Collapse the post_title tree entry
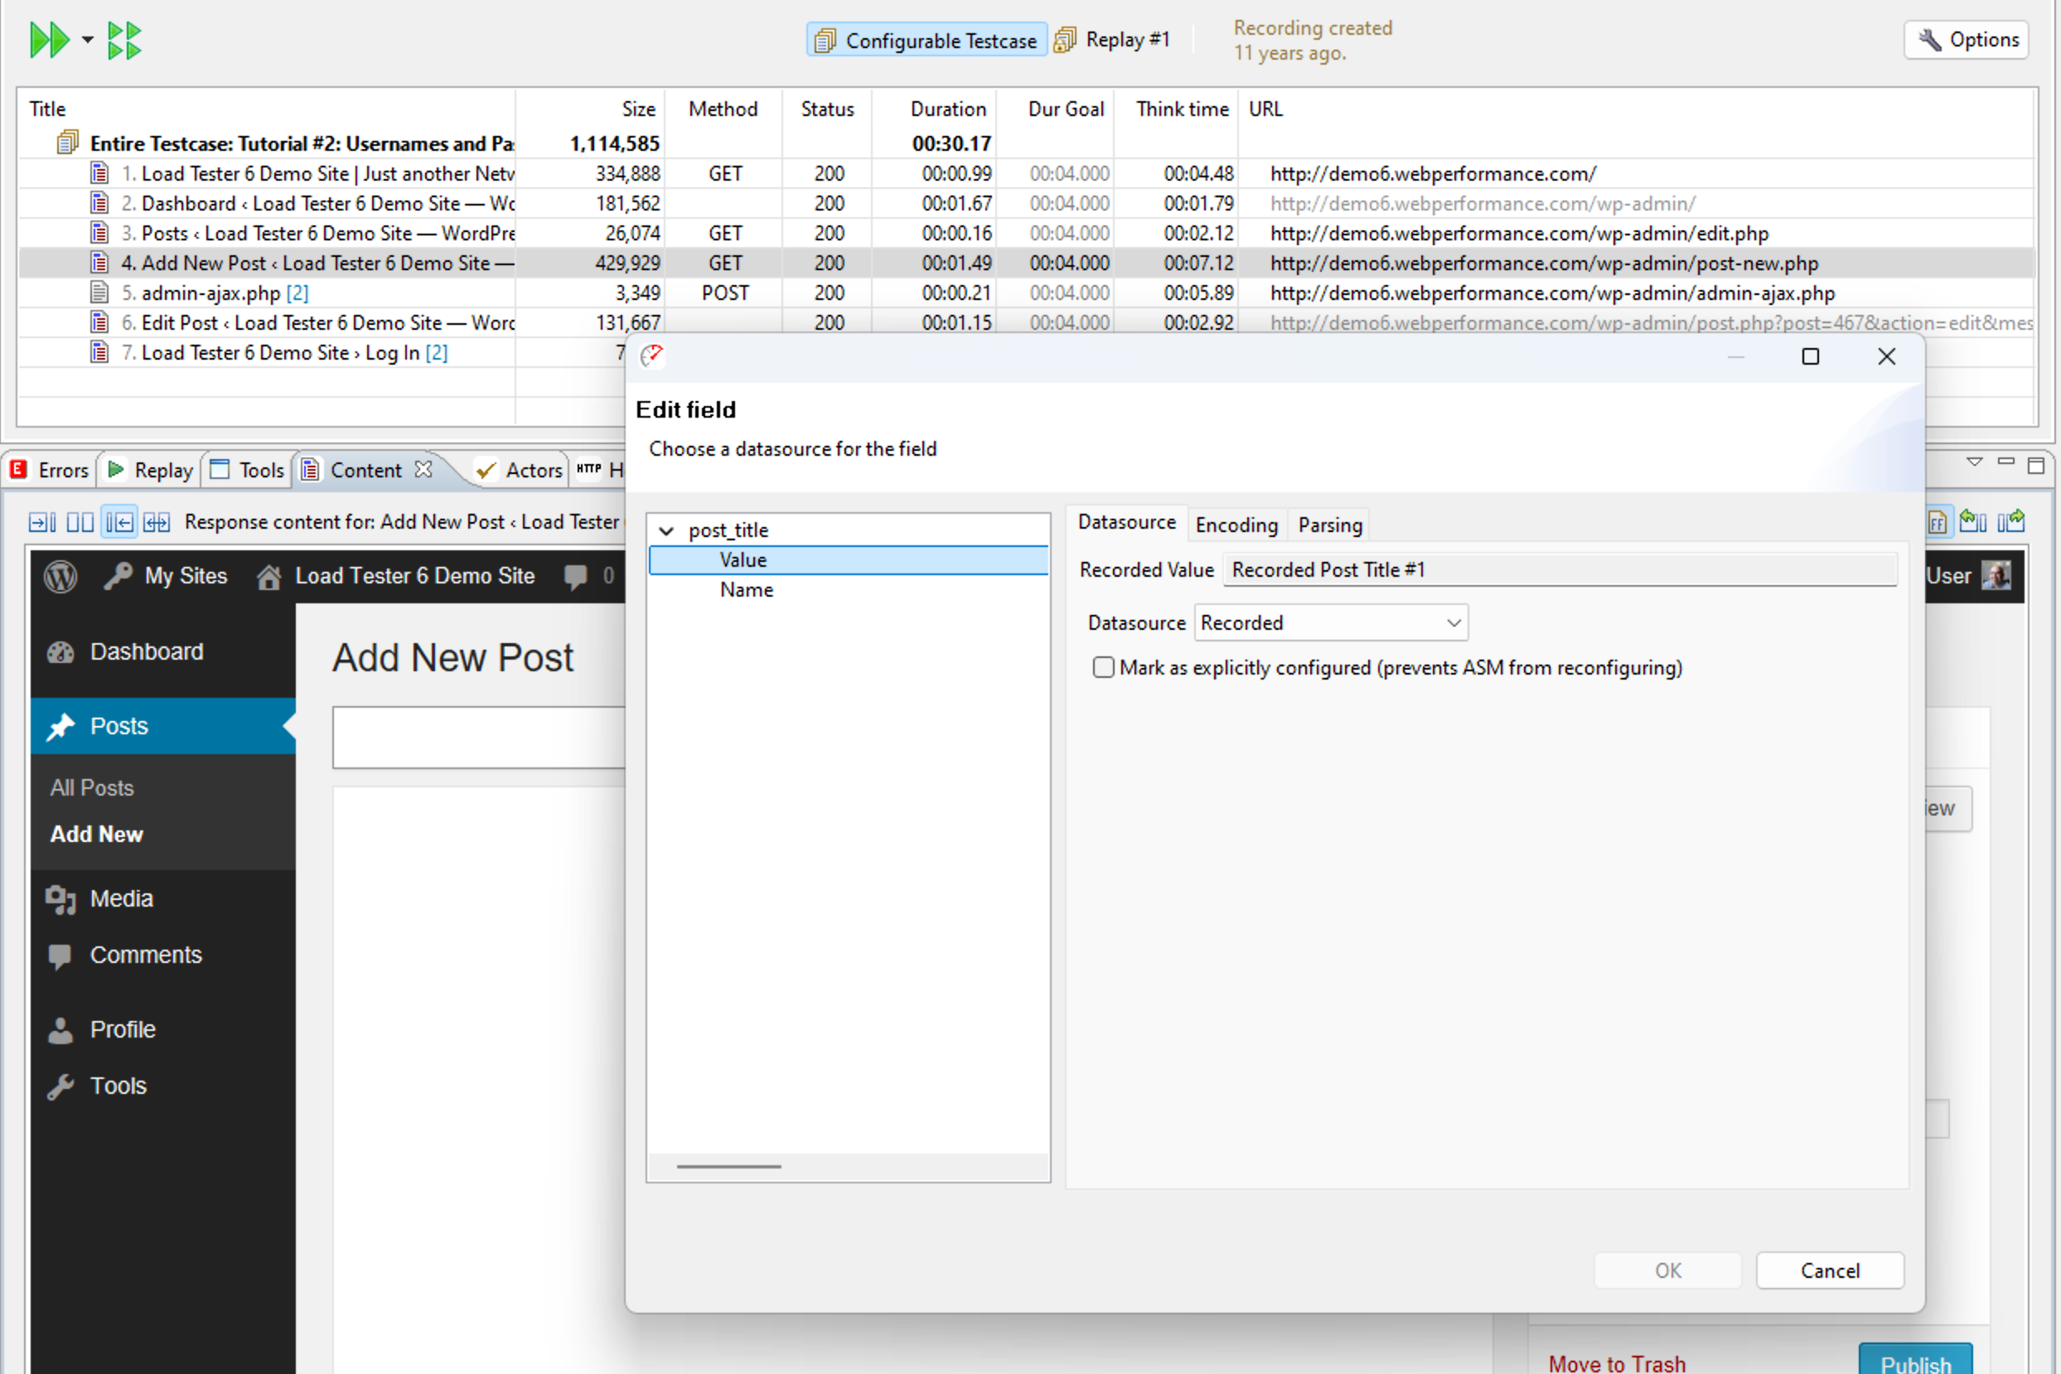The width and height of the screenshot is (2061, 1374). [x=666, y=530]
